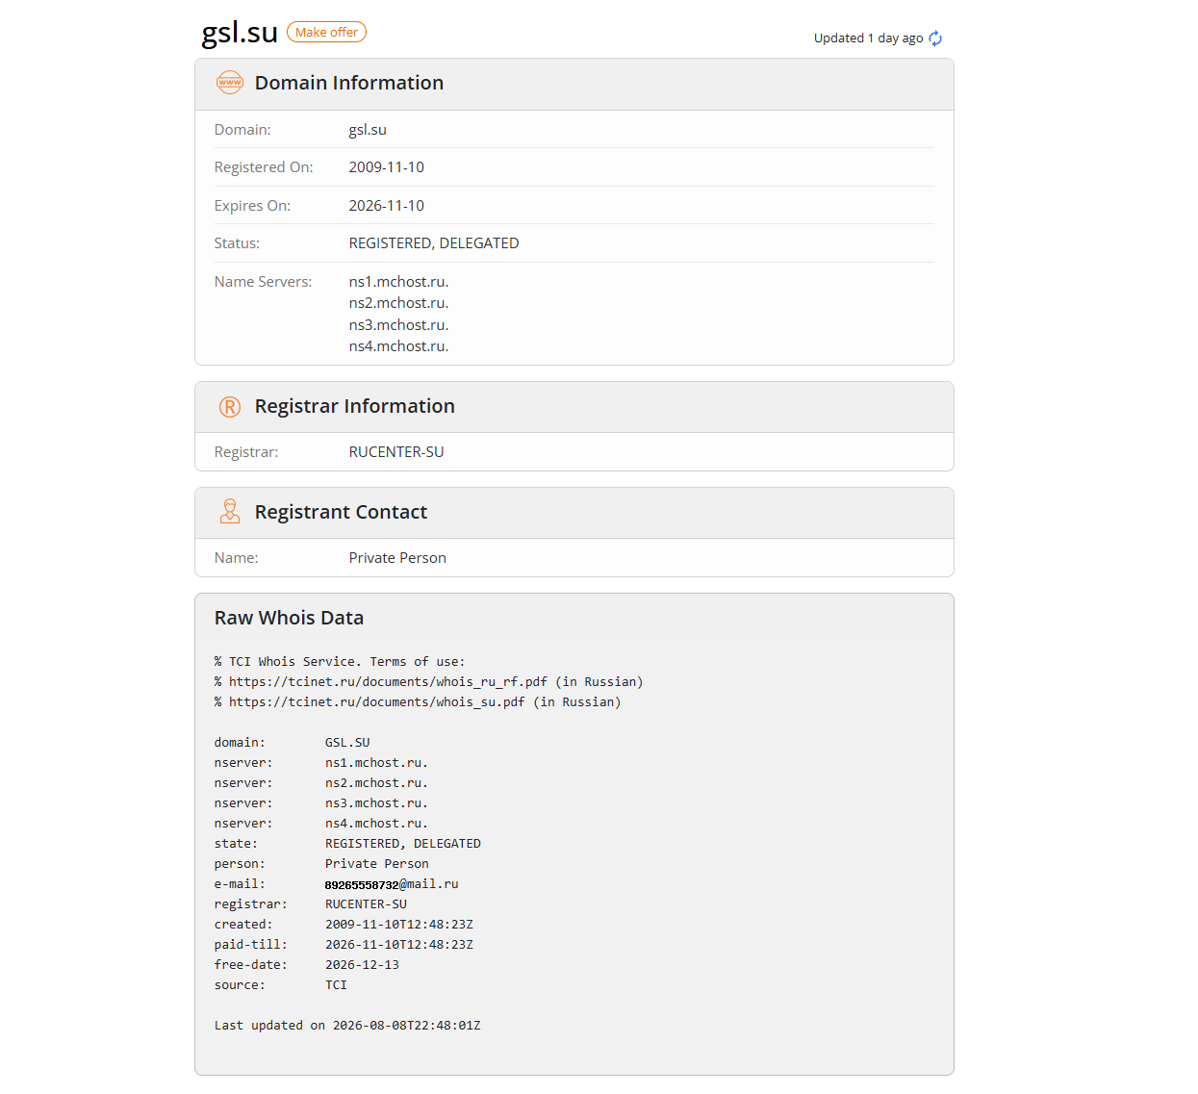Click the whois_su.pdf terms URL
This screenshot has height=1094, width=1198.
377,702
